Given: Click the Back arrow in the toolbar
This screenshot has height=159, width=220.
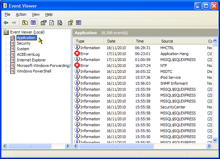Looking at the screenshot, I should 6,23.
